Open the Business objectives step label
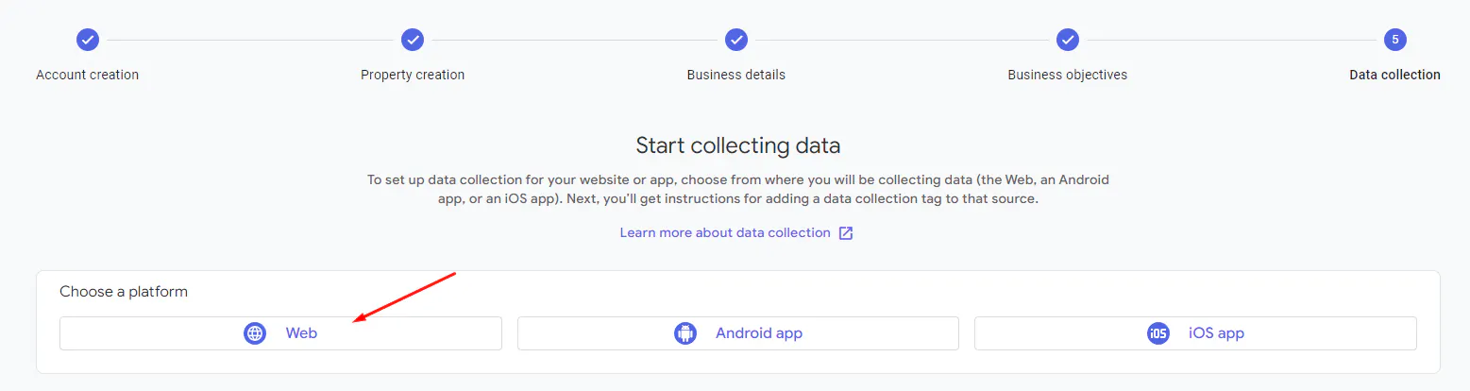The height and width of the screenshot is (391, 1470). point(1068,75)
